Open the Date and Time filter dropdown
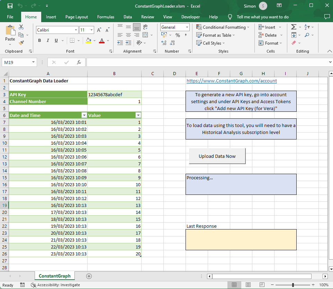Image resolution: width=333 pixels, height=289 pixels. [x=84, y=115]
